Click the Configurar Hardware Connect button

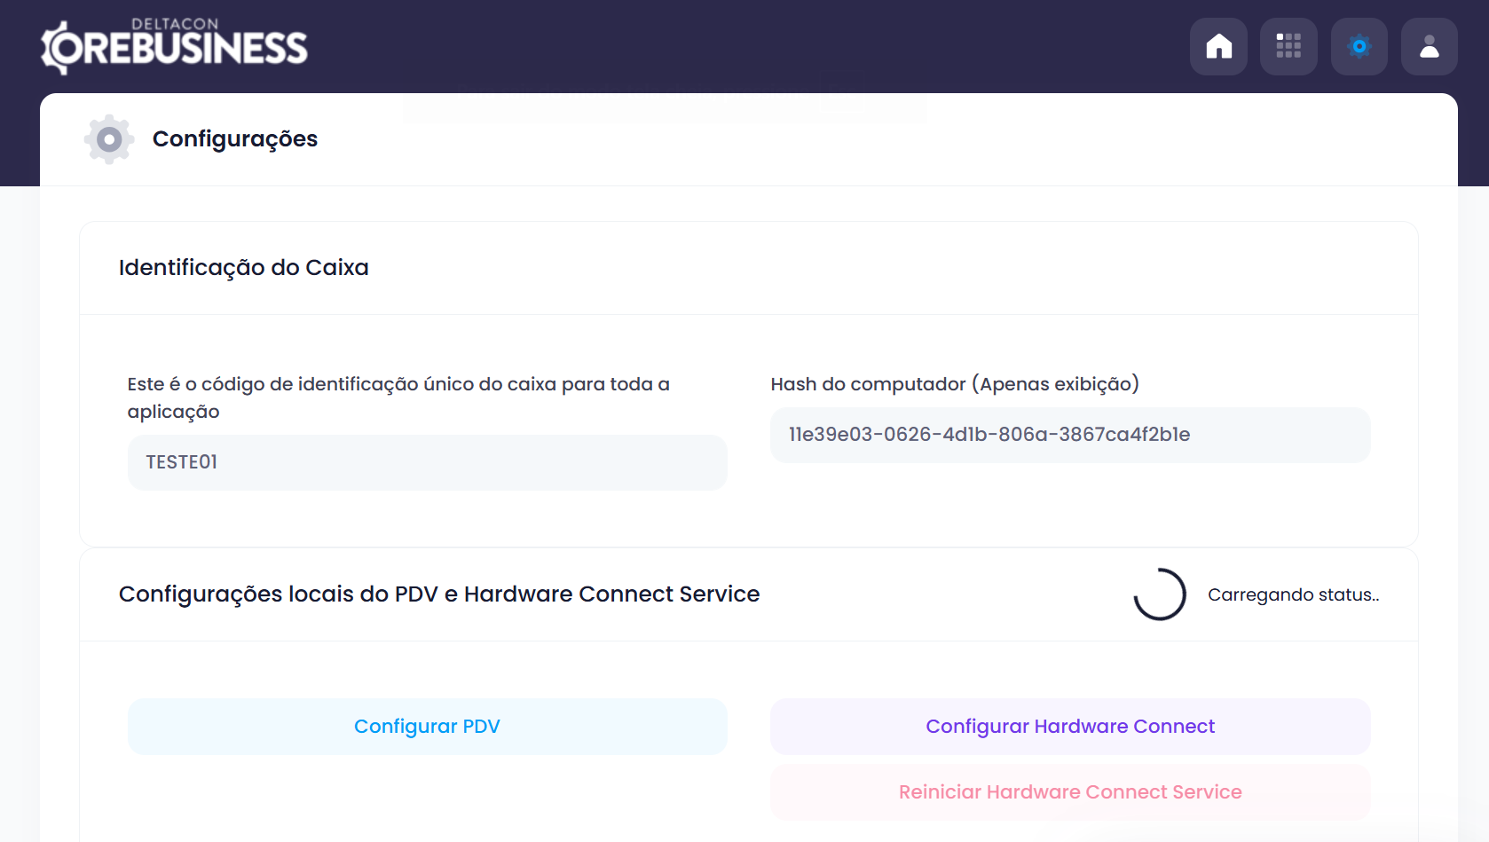point(1070,726)
